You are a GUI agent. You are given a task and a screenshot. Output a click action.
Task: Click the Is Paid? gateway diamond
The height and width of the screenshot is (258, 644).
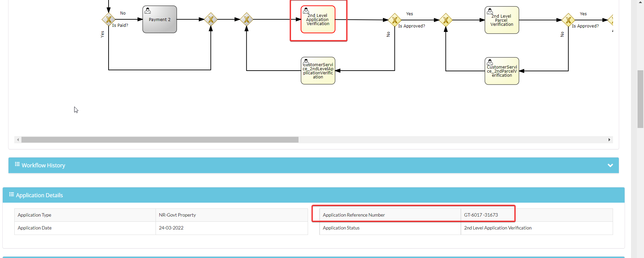109,19
